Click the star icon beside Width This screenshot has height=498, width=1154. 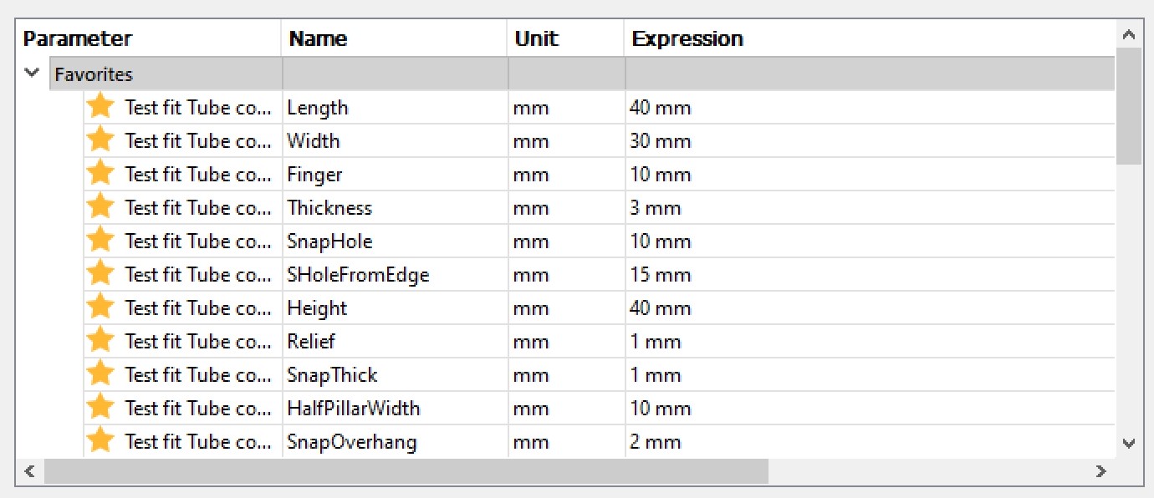coord(100,140)
